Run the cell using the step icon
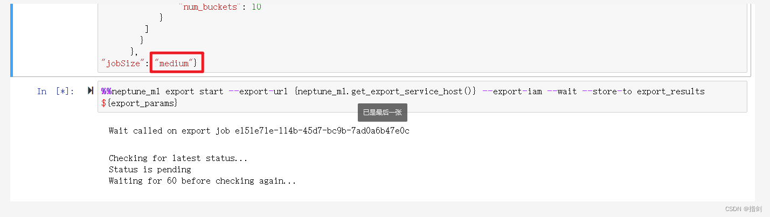Viewport: 770px width, 217px height. tap(90, 91)
